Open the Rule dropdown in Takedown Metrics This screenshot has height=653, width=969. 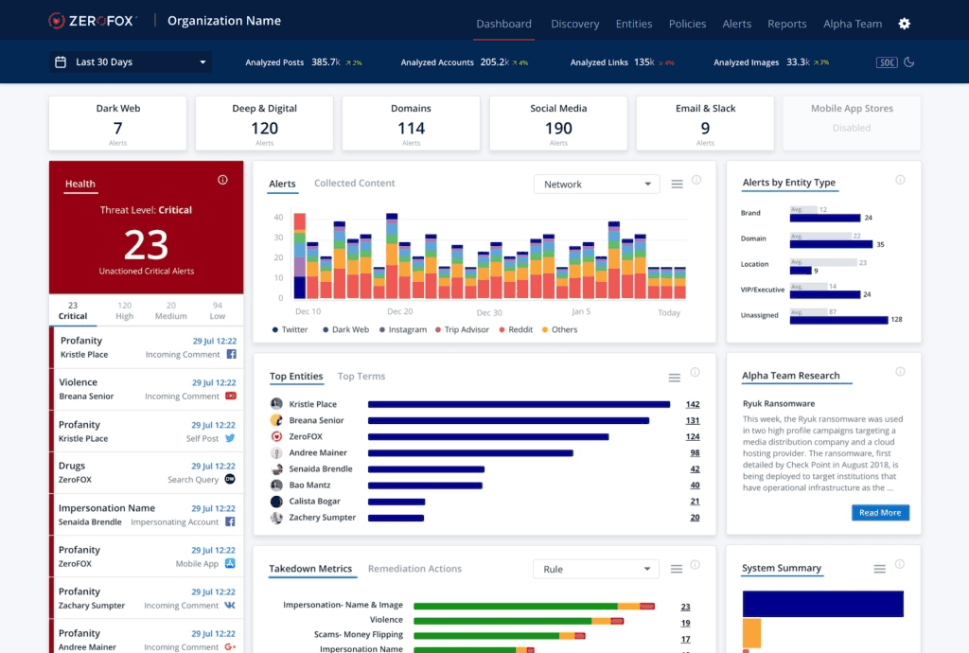coord(595,569)
